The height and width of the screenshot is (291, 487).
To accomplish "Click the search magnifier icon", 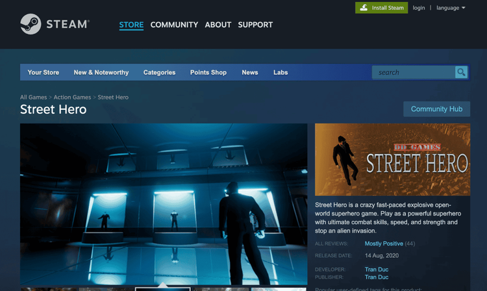I will pos(461,72).
